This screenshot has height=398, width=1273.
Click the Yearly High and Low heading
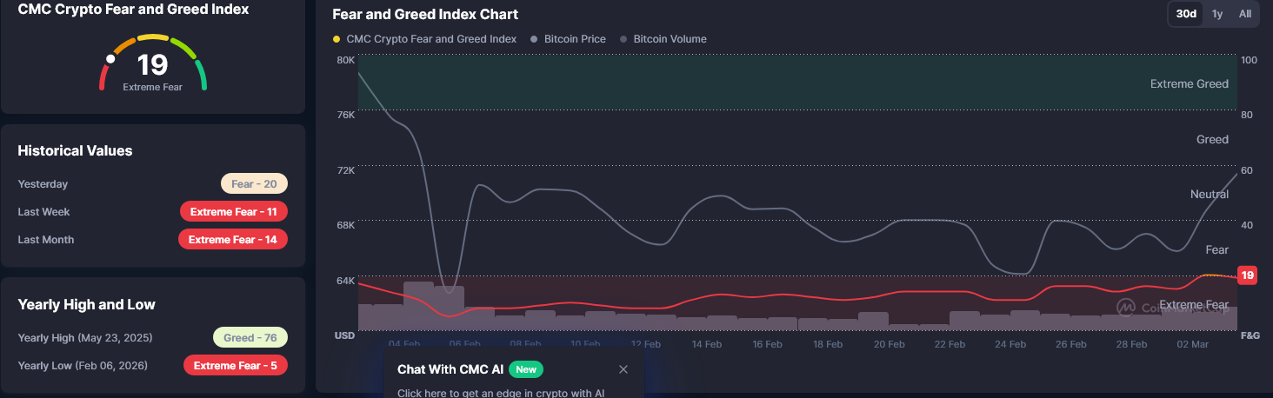click(x=86, y=304)
